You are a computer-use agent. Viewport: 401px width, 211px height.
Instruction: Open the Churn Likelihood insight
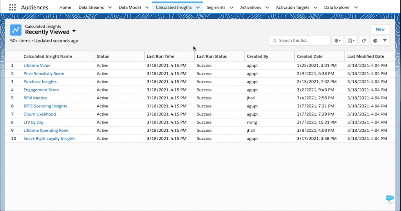[x=40, y=114]
